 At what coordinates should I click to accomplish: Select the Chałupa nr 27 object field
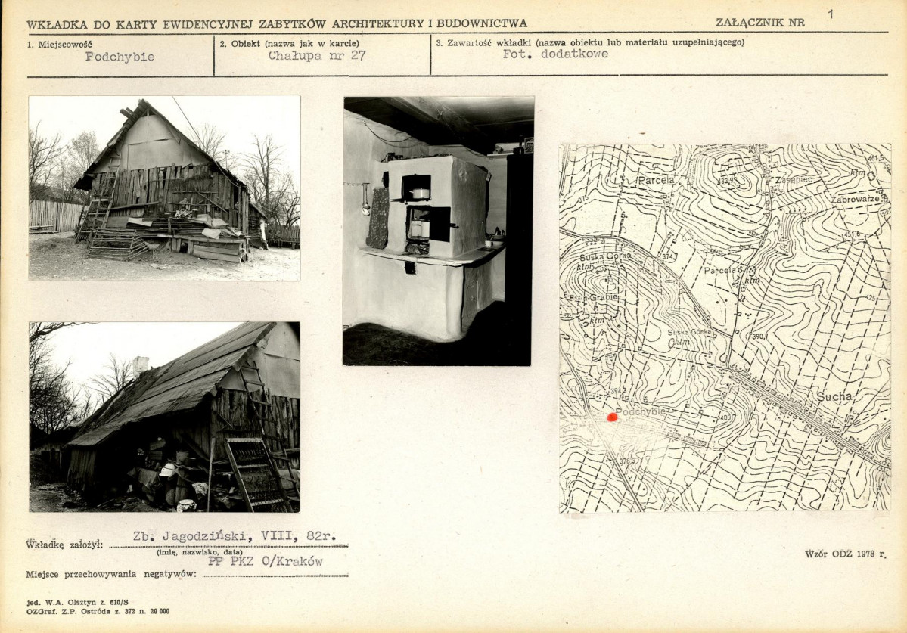[317, 56]
